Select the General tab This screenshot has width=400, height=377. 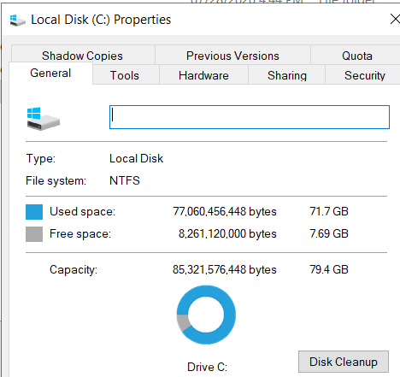50,73
